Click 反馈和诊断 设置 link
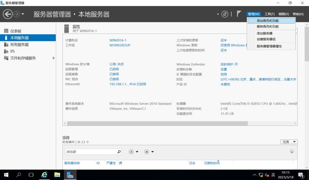This screenshot has height=180, width=309. coord(224,69)
